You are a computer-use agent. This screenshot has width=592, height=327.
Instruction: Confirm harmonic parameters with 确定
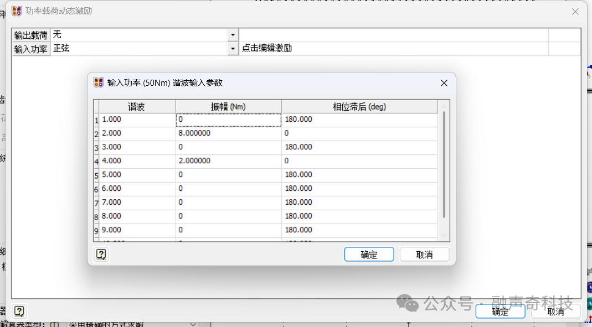click(369, 255)
